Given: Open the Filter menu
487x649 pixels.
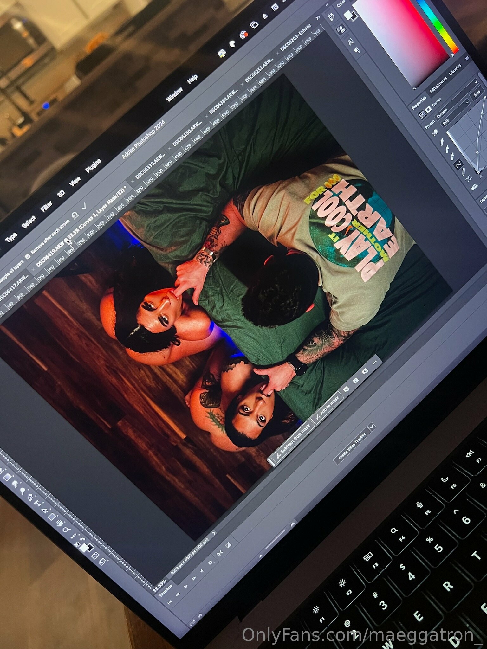Looking at the screenshot, I should pos(46,207).
